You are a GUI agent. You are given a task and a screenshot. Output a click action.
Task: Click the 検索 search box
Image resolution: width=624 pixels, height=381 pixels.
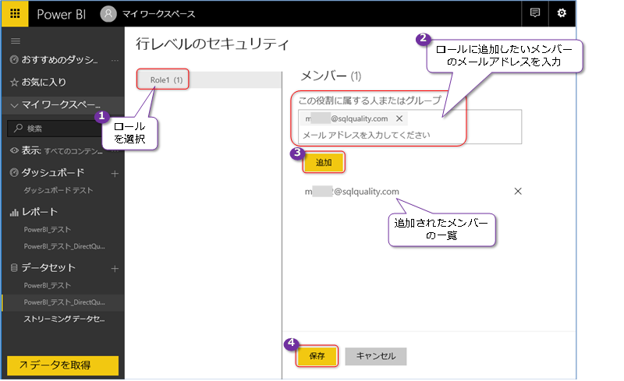pos(54,129)
